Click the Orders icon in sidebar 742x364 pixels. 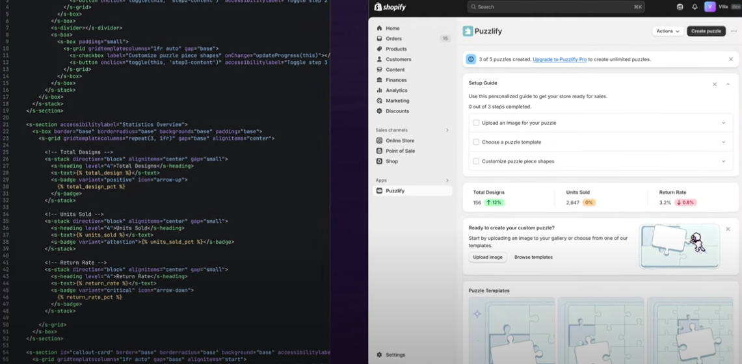[x=379, y=39]
